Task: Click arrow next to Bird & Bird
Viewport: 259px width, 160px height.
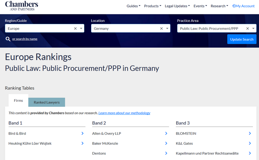Action: [82, 133]
